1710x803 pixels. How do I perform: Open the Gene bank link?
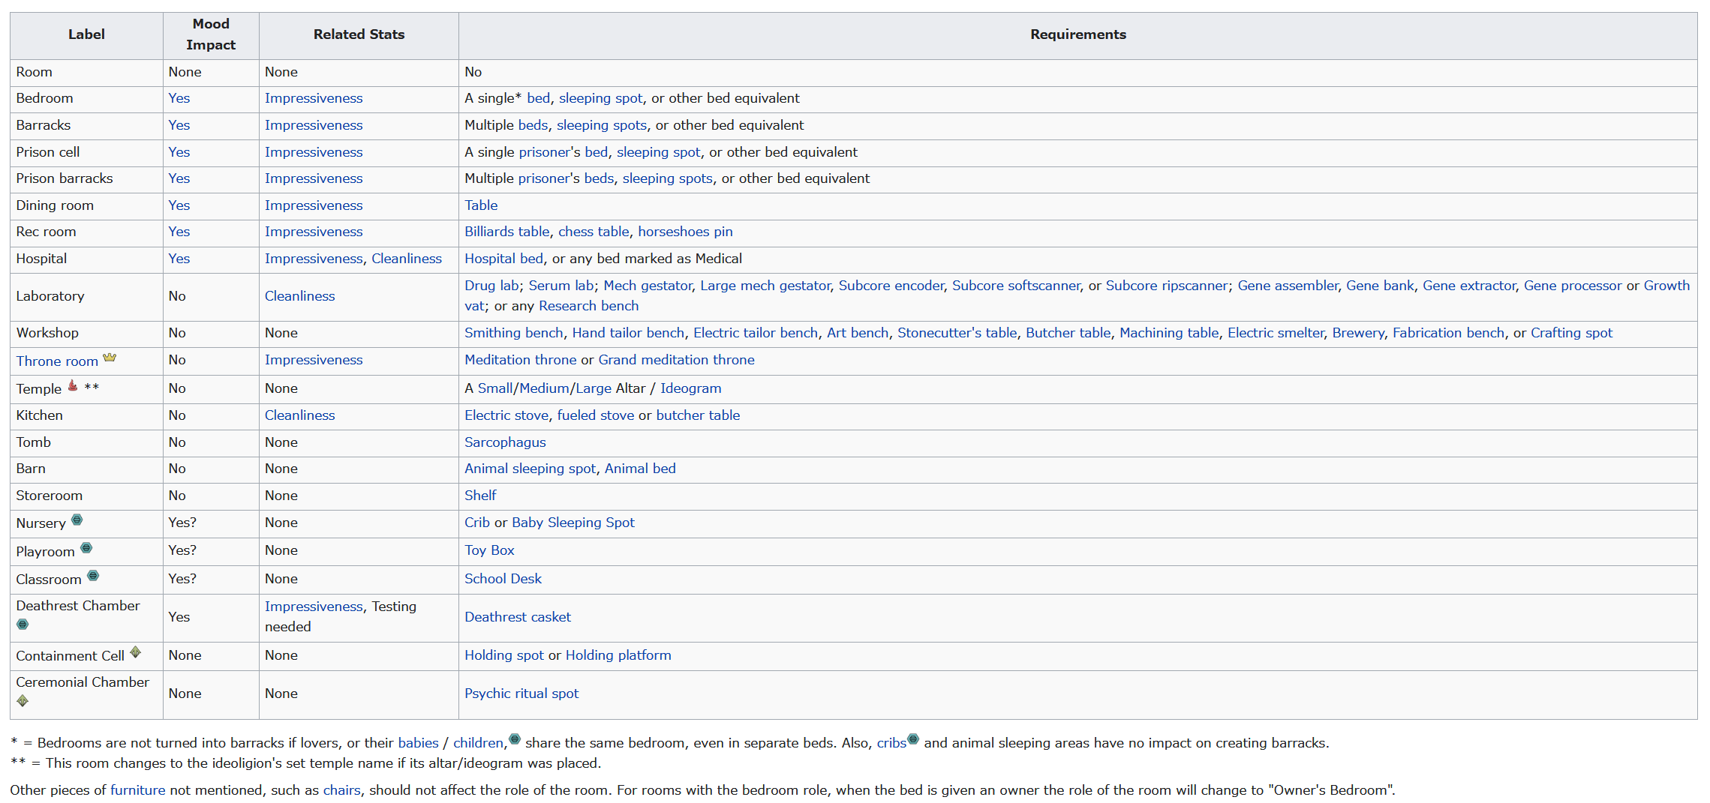coord(1380,286)
